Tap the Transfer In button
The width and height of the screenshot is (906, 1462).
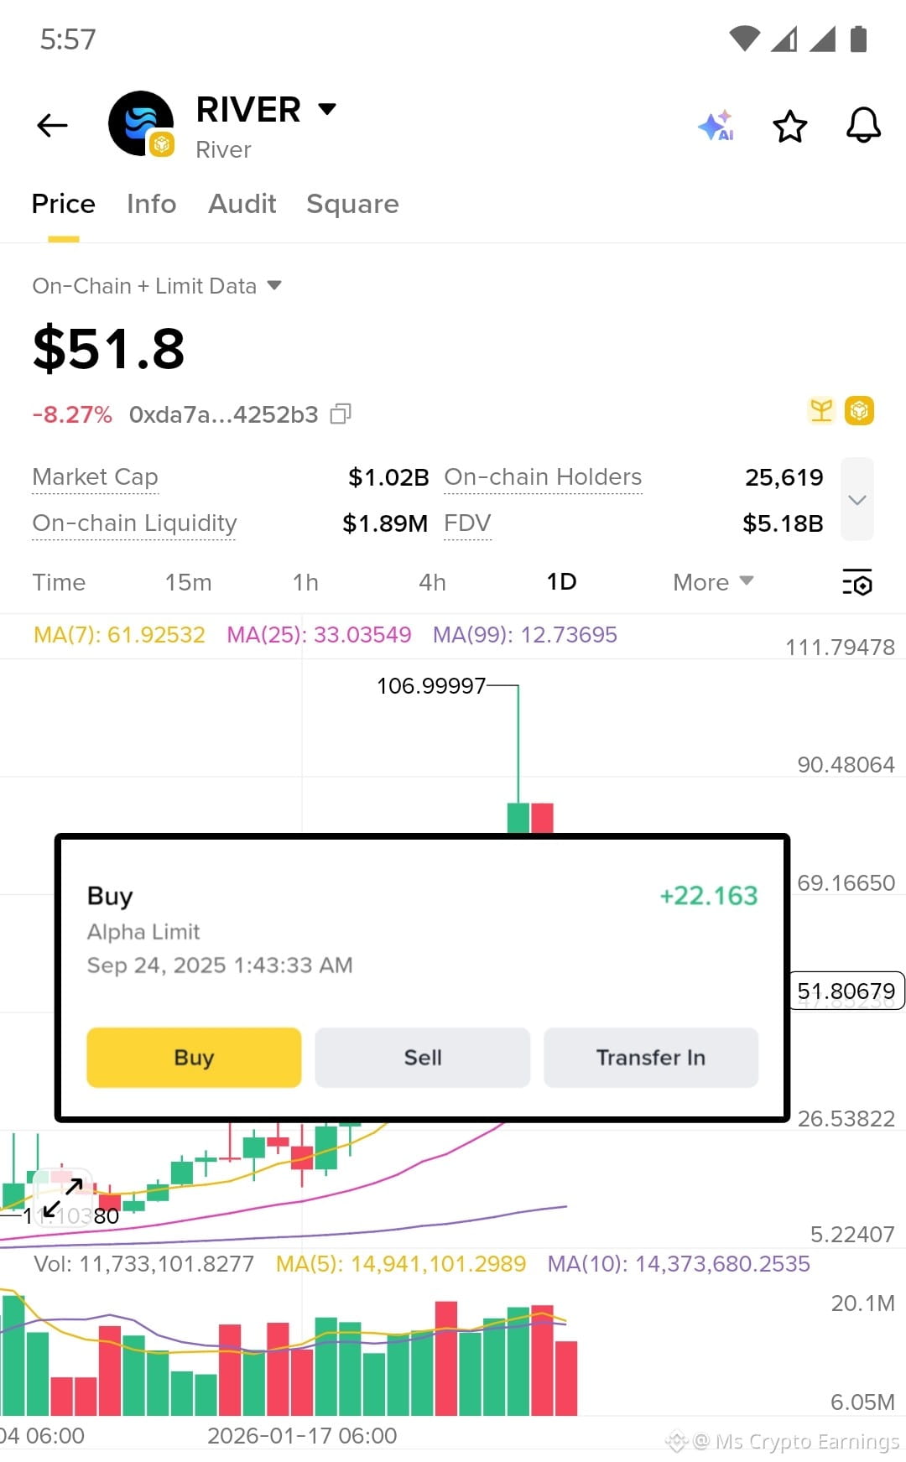coord(651,1058)
